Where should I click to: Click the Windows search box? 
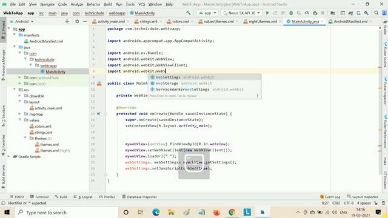67,213
